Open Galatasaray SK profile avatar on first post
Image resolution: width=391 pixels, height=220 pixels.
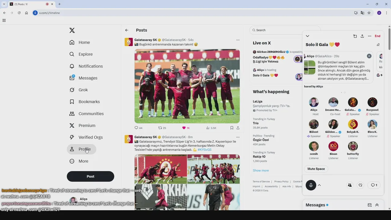tap(129, 42)
